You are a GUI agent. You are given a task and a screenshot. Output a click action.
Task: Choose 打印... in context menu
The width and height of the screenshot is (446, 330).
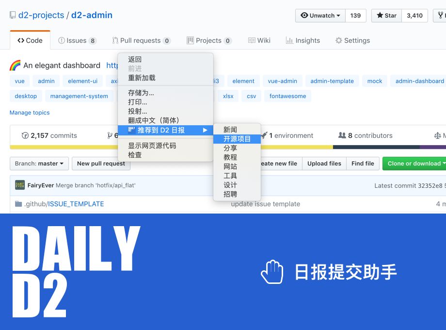165,102
